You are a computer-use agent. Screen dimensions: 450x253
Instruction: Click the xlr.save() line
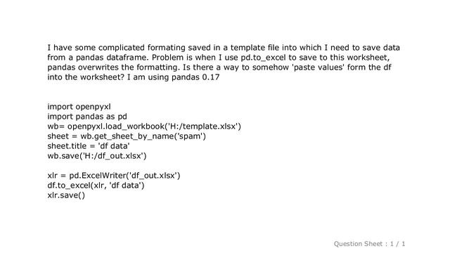click(66, 195)
